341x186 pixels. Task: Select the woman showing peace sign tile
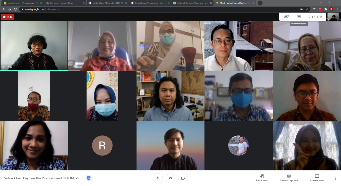coord(307,145)
